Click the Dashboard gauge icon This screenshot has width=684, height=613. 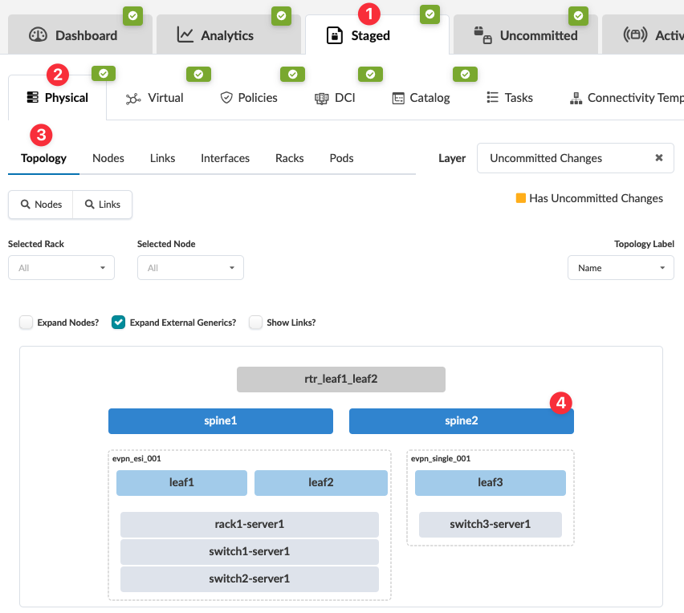(x=38, y=35)
